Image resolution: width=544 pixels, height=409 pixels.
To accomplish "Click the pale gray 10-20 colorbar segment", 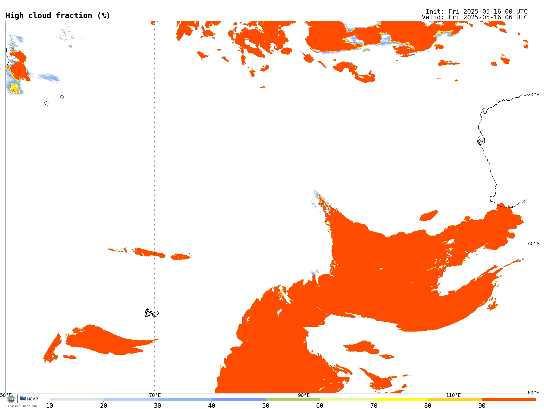I will click(77, 399).
